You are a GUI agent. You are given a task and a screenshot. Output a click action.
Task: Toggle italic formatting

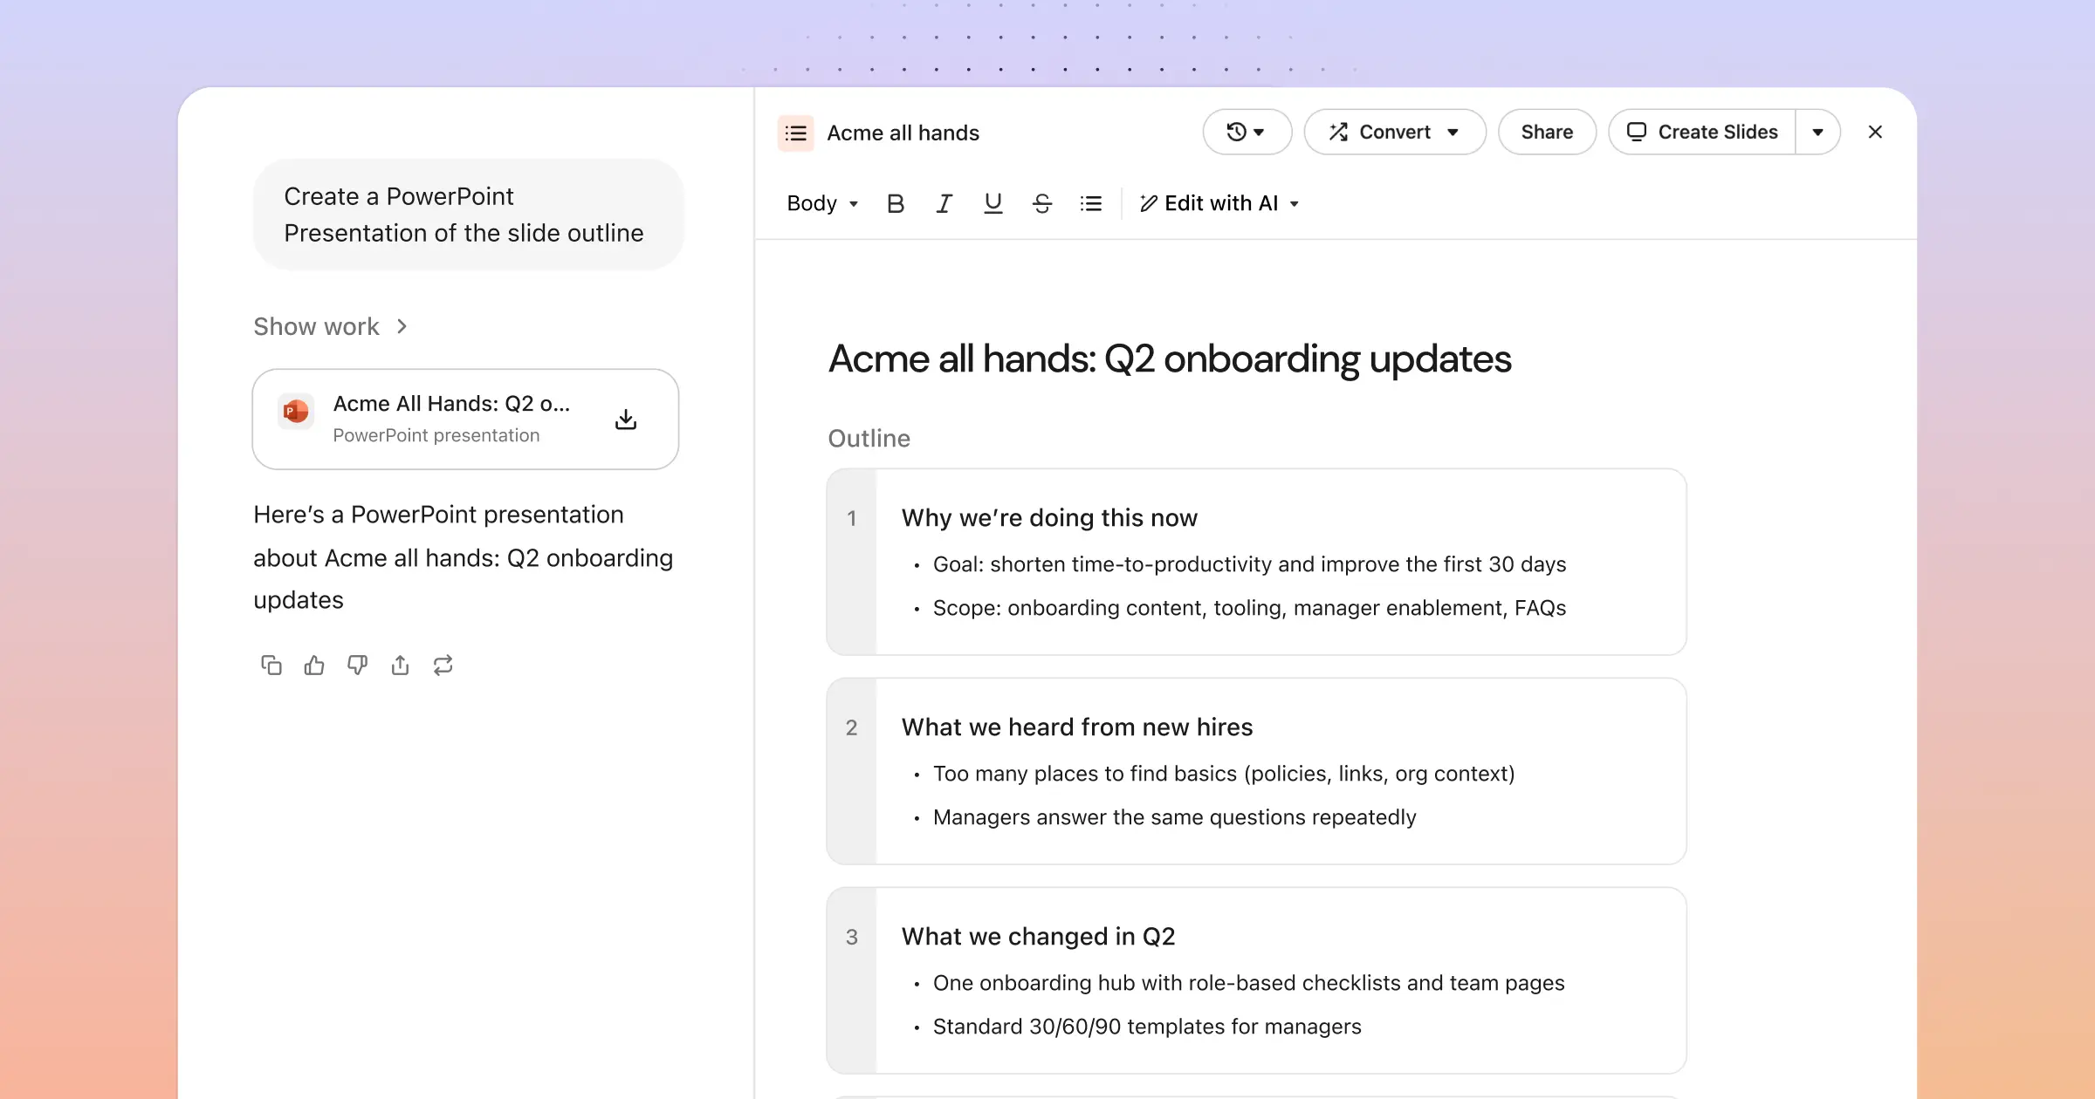click(944, 203)
